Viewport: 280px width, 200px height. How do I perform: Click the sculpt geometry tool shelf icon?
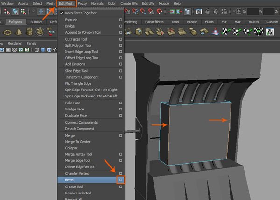click(215, 32)
